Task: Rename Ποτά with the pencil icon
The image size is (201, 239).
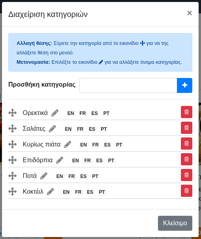Action: click(44, 176)
